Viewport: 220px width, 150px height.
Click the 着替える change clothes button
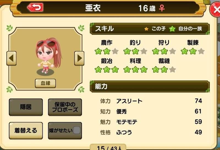pyautogui.click(x=26, y=131)
